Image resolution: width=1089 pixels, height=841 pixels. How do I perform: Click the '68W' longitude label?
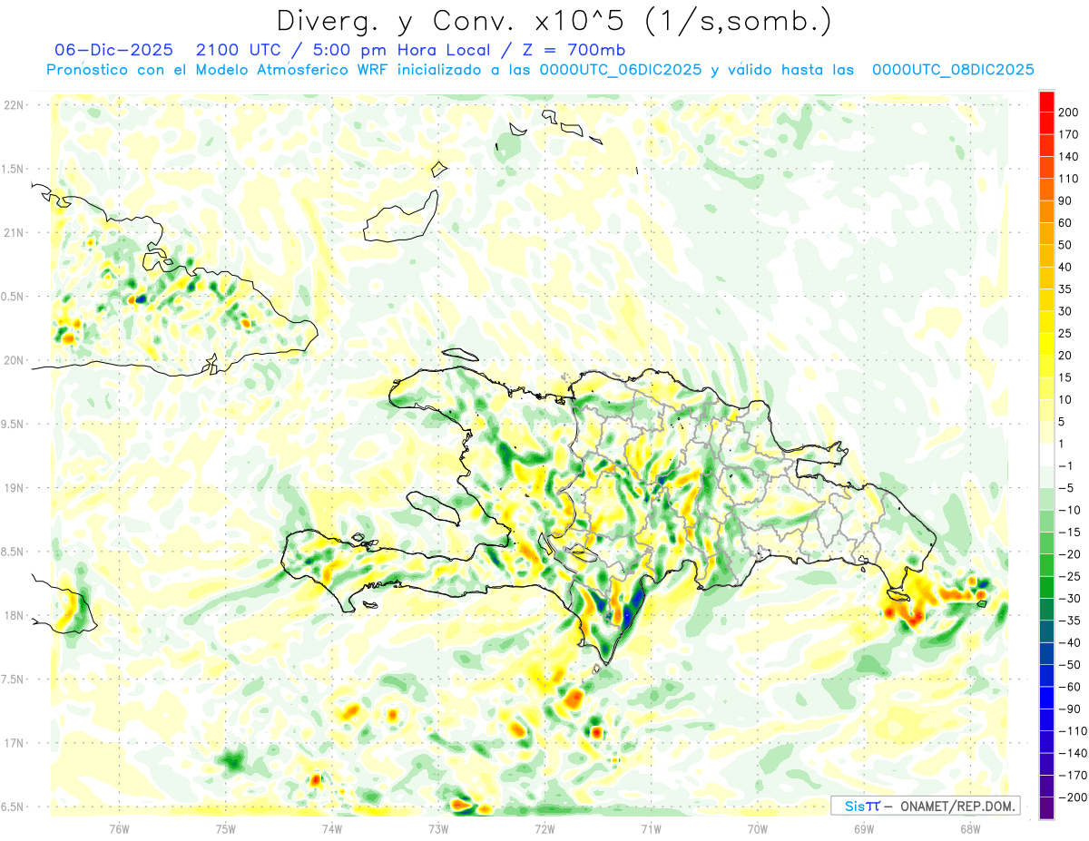[x=970, y=828]
